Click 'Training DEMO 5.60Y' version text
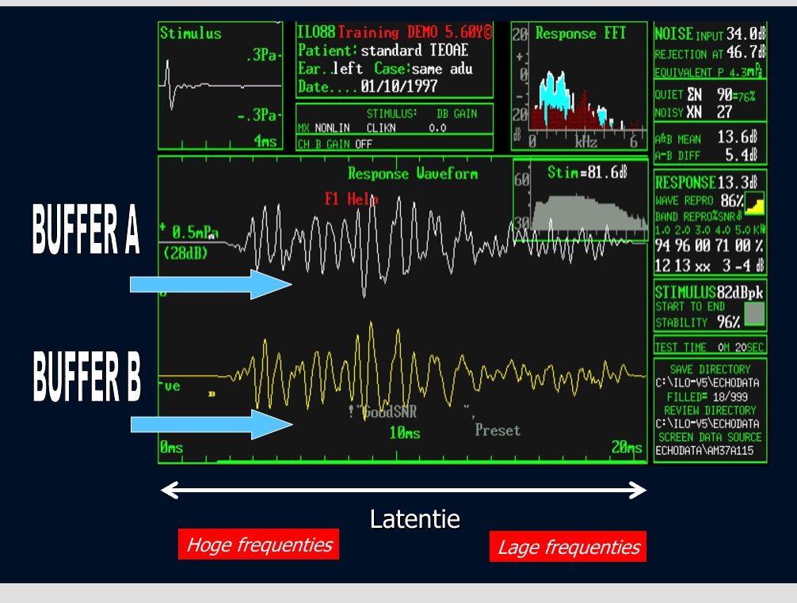 pyautogui.click(x=415, y=32)
